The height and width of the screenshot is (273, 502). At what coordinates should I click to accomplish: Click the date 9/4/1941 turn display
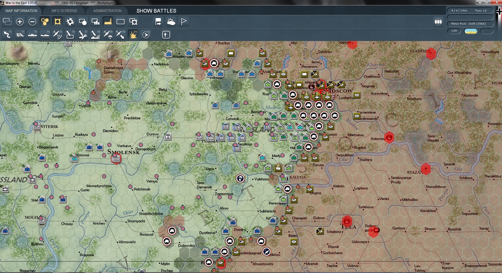(x=470, y=11)
